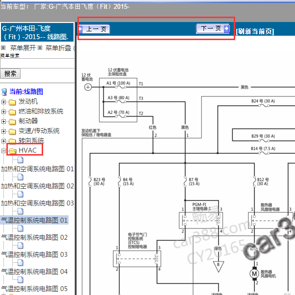Click page icon above 加热和空调系统电路图 01
This screenshot has height=295, width=295.
pyautogui.click(x=21, y=160)
